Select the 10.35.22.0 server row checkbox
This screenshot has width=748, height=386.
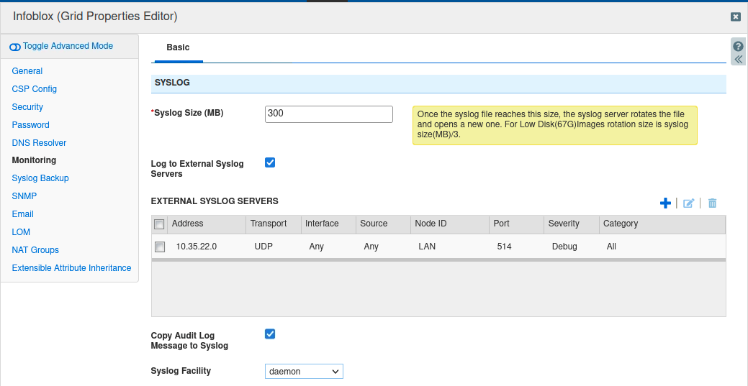click(x=160, y=247)
